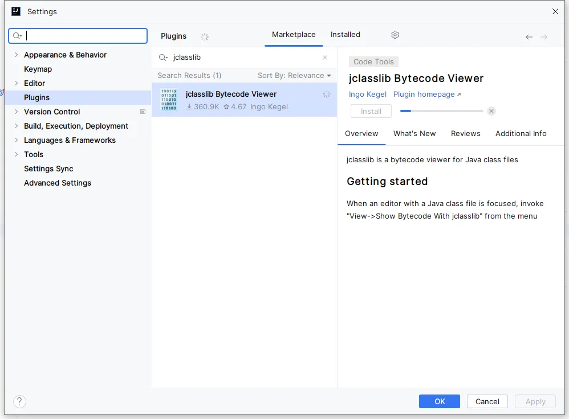Switch to the Installed tab

click(345, 34)
